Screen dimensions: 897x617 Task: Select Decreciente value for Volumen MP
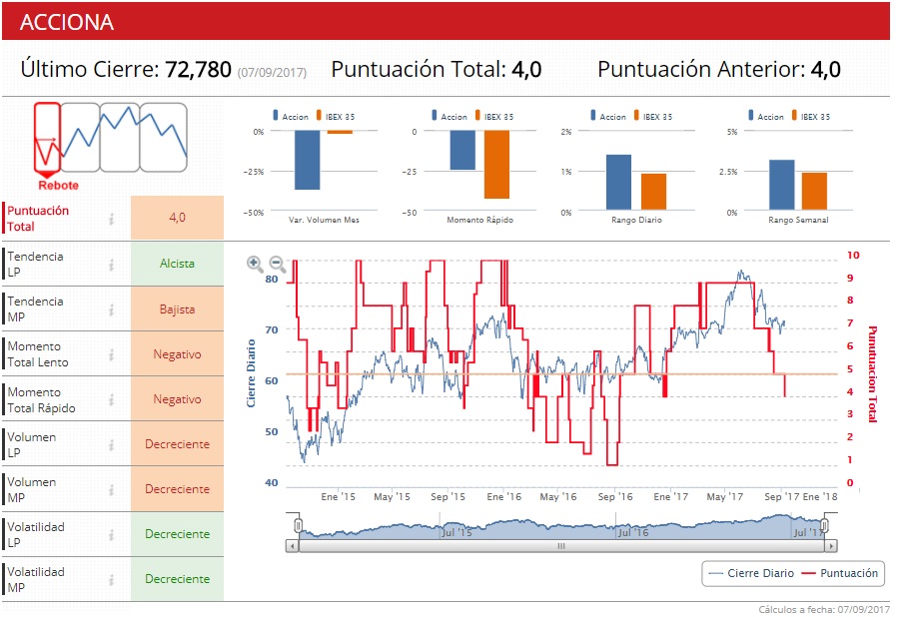click(178, 489)
